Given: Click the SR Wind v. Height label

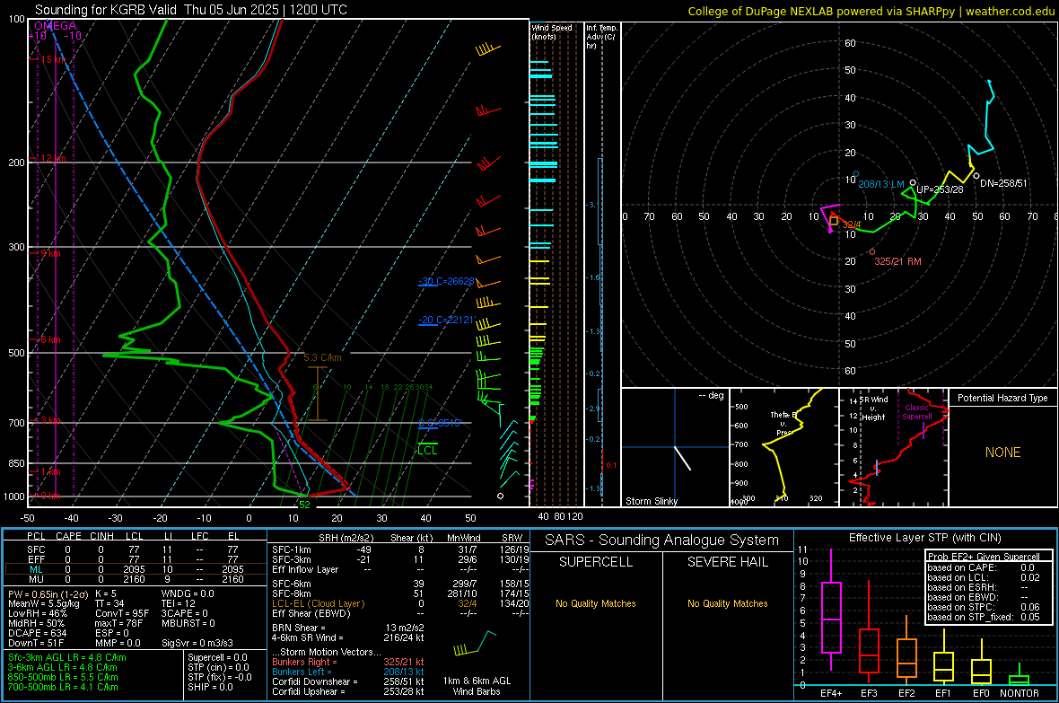Looking at the screenshot, I should [872, 409].
